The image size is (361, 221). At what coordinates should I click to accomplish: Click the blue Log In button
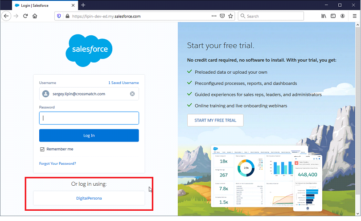89,135
